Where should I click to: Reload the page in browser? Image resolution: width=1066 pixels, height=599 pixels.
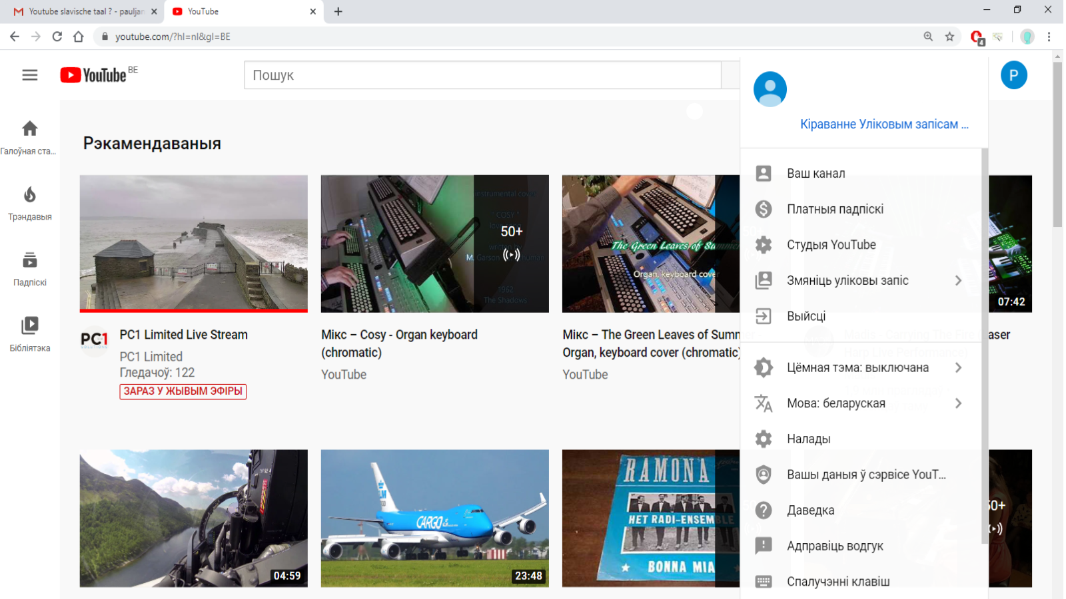coord(57,37)
